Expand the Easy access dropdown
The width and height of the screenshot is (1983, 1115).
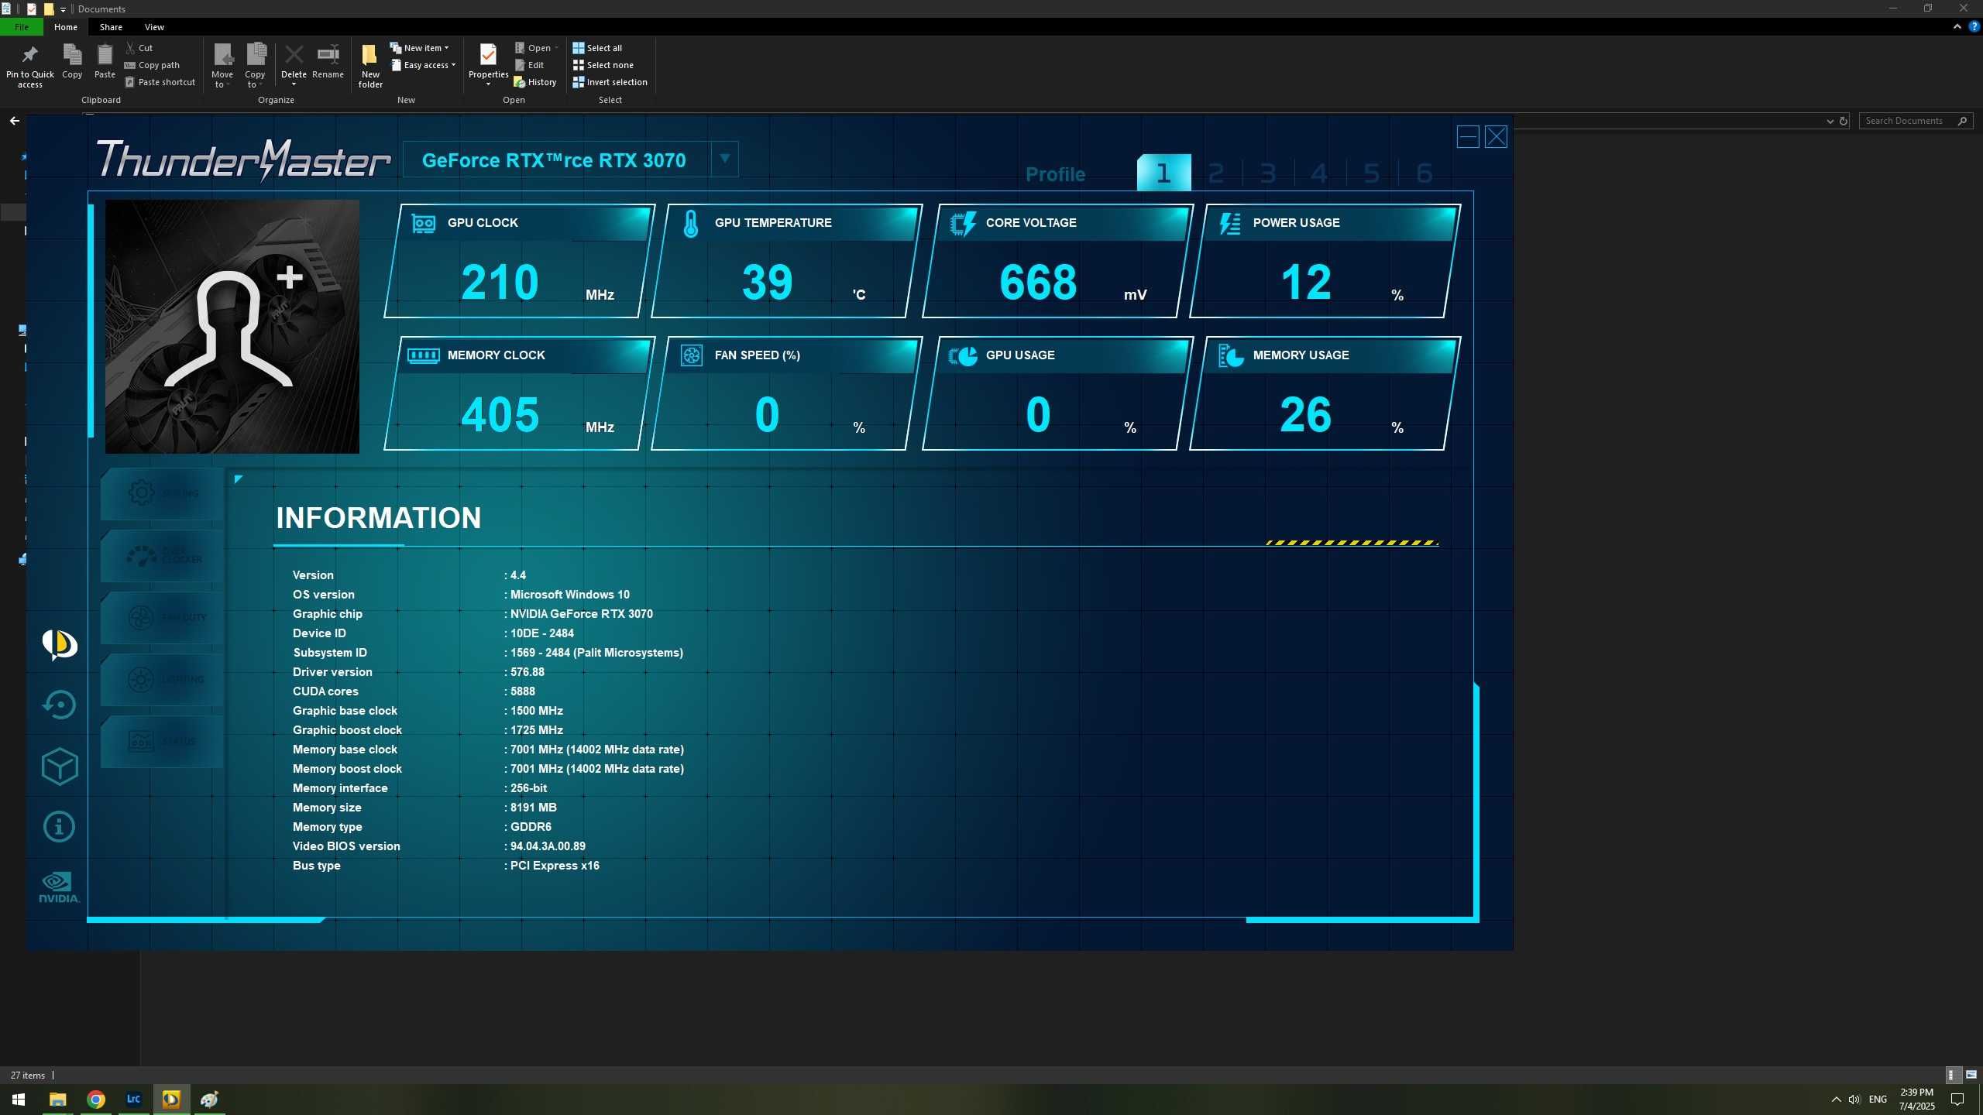pyautogui.click(x=423, y=65)
